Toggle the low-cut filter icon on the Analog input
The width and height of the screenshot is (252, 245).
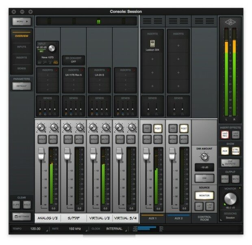(45, 63)
